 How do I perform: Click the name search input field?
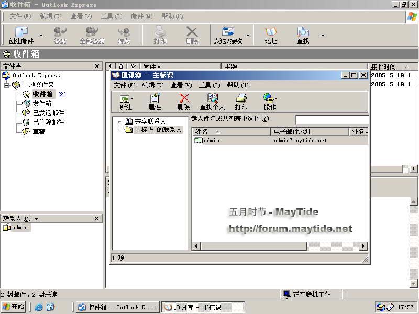[332, 120]
